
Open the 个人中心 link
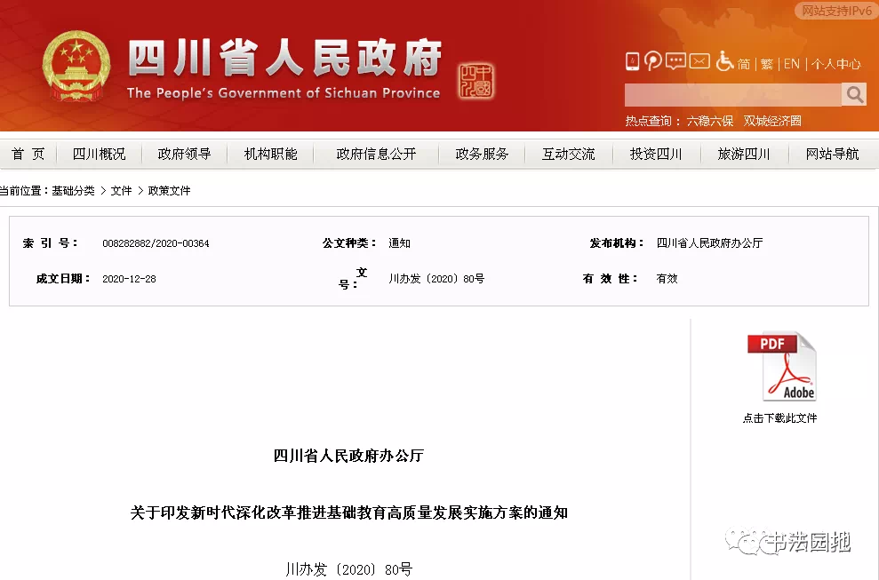[x=835, y=64]
